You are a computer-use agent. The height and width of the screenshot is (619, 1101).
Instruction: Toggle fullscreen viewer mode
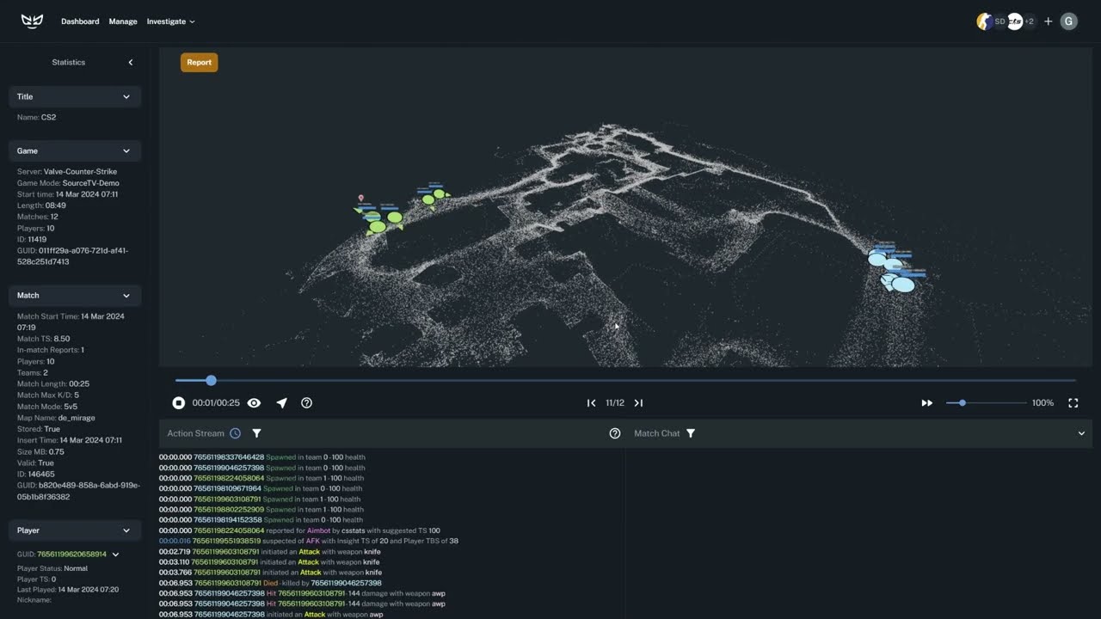tap(1073, 402)
